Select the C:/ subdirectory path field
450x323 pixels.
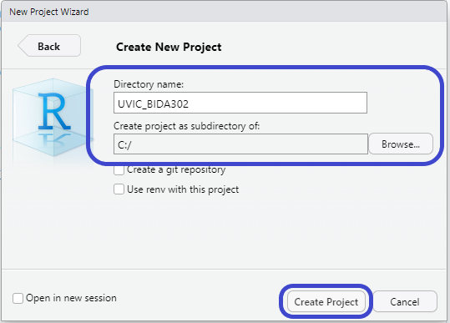(240, 144)
